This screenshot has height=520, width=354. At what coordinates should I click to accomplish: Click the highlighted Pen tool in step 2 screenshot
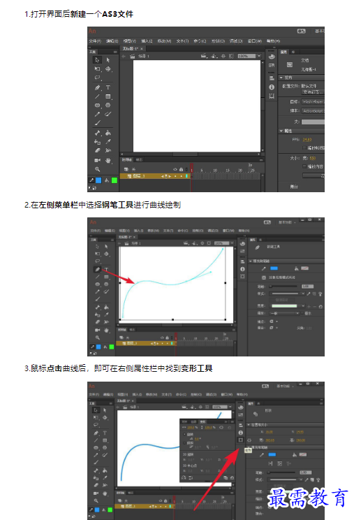(97, 269)
